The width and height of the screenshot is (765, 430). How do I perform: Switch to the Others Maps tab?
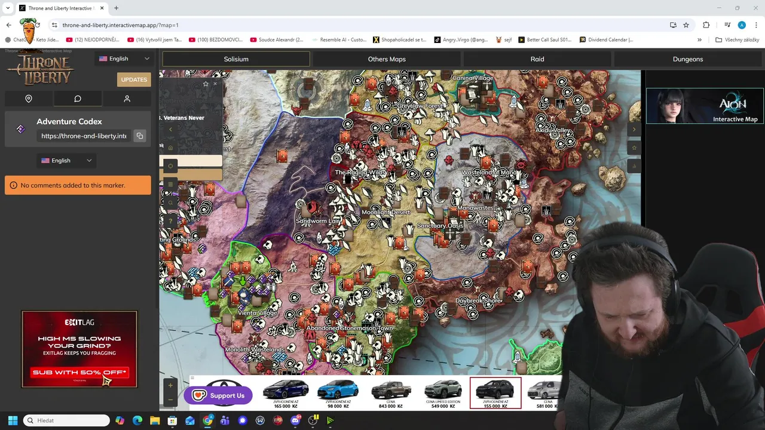[x=387, y=59]
